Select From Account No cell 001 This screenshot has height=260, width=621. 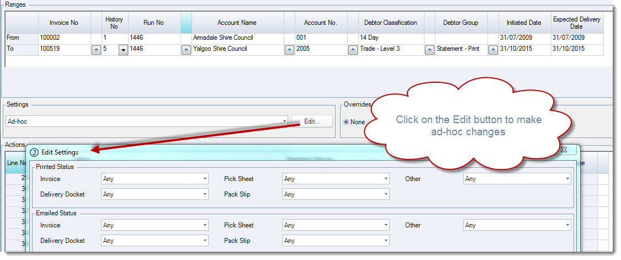[320, 38]
